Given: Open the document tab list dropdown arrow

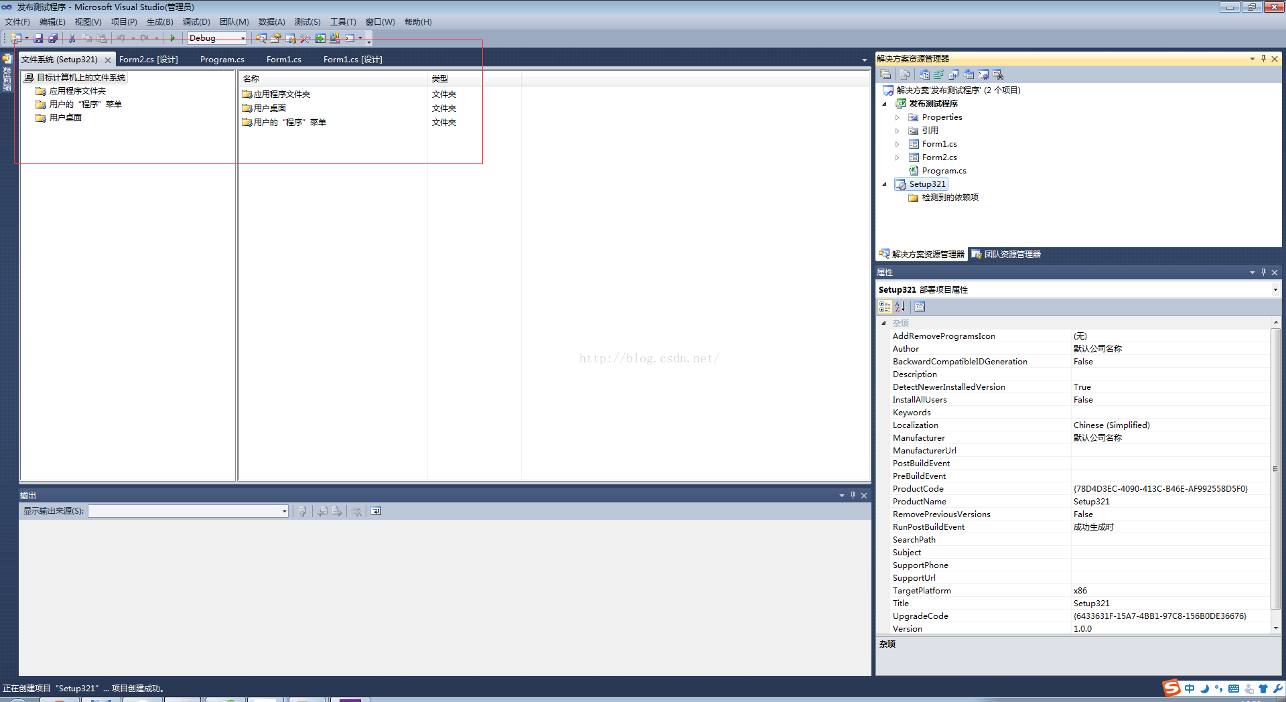Looking at the screenshot, I should point(864,60).
